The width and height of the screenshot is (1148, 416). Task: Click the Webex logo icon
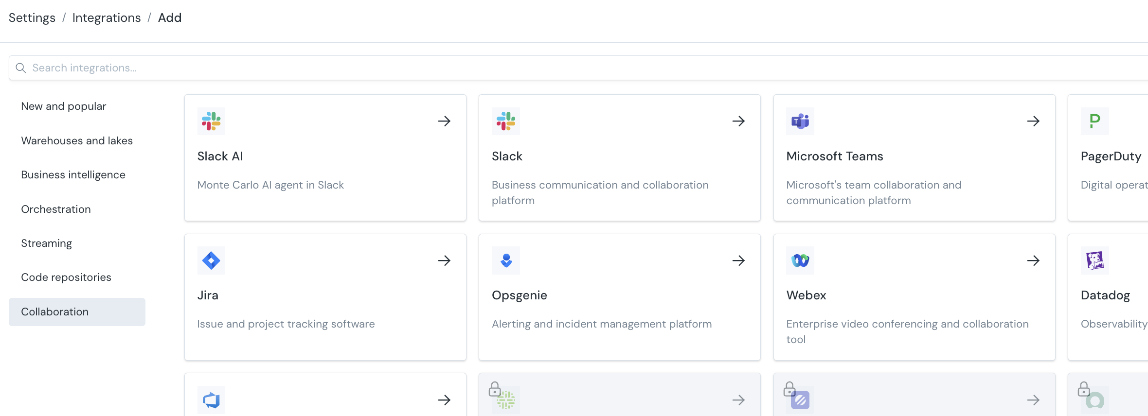point(800,260)
